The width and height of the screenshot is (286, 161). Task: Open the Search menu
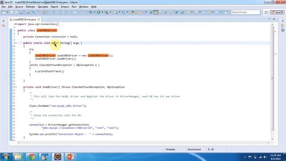click(x=55, y=7)
